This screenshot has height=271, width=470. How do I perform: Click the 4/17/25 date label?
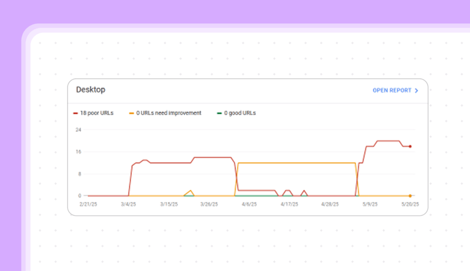(290, 205)
